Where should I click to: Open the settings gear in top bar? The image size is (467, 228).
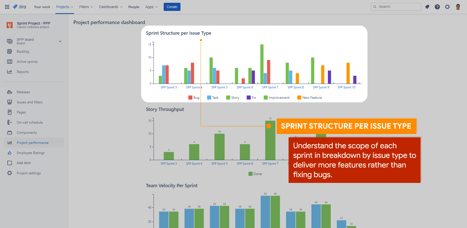pyautogui.click(x=447, y=7)
